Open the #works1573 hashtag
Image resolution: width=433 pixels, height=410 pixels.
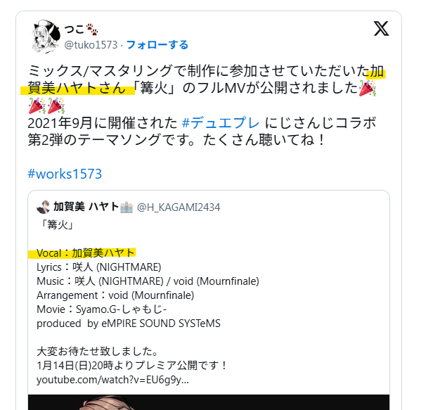tap(65, 174)
